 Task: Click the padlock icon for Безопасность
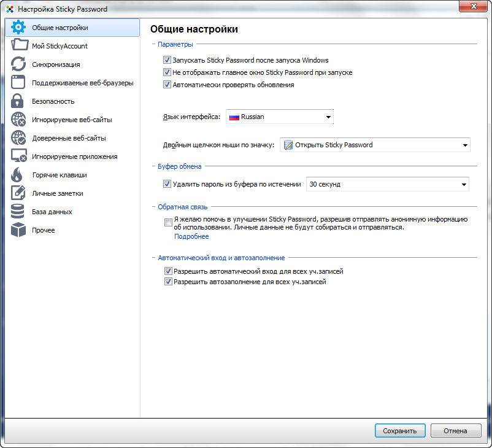click(17, 101)
